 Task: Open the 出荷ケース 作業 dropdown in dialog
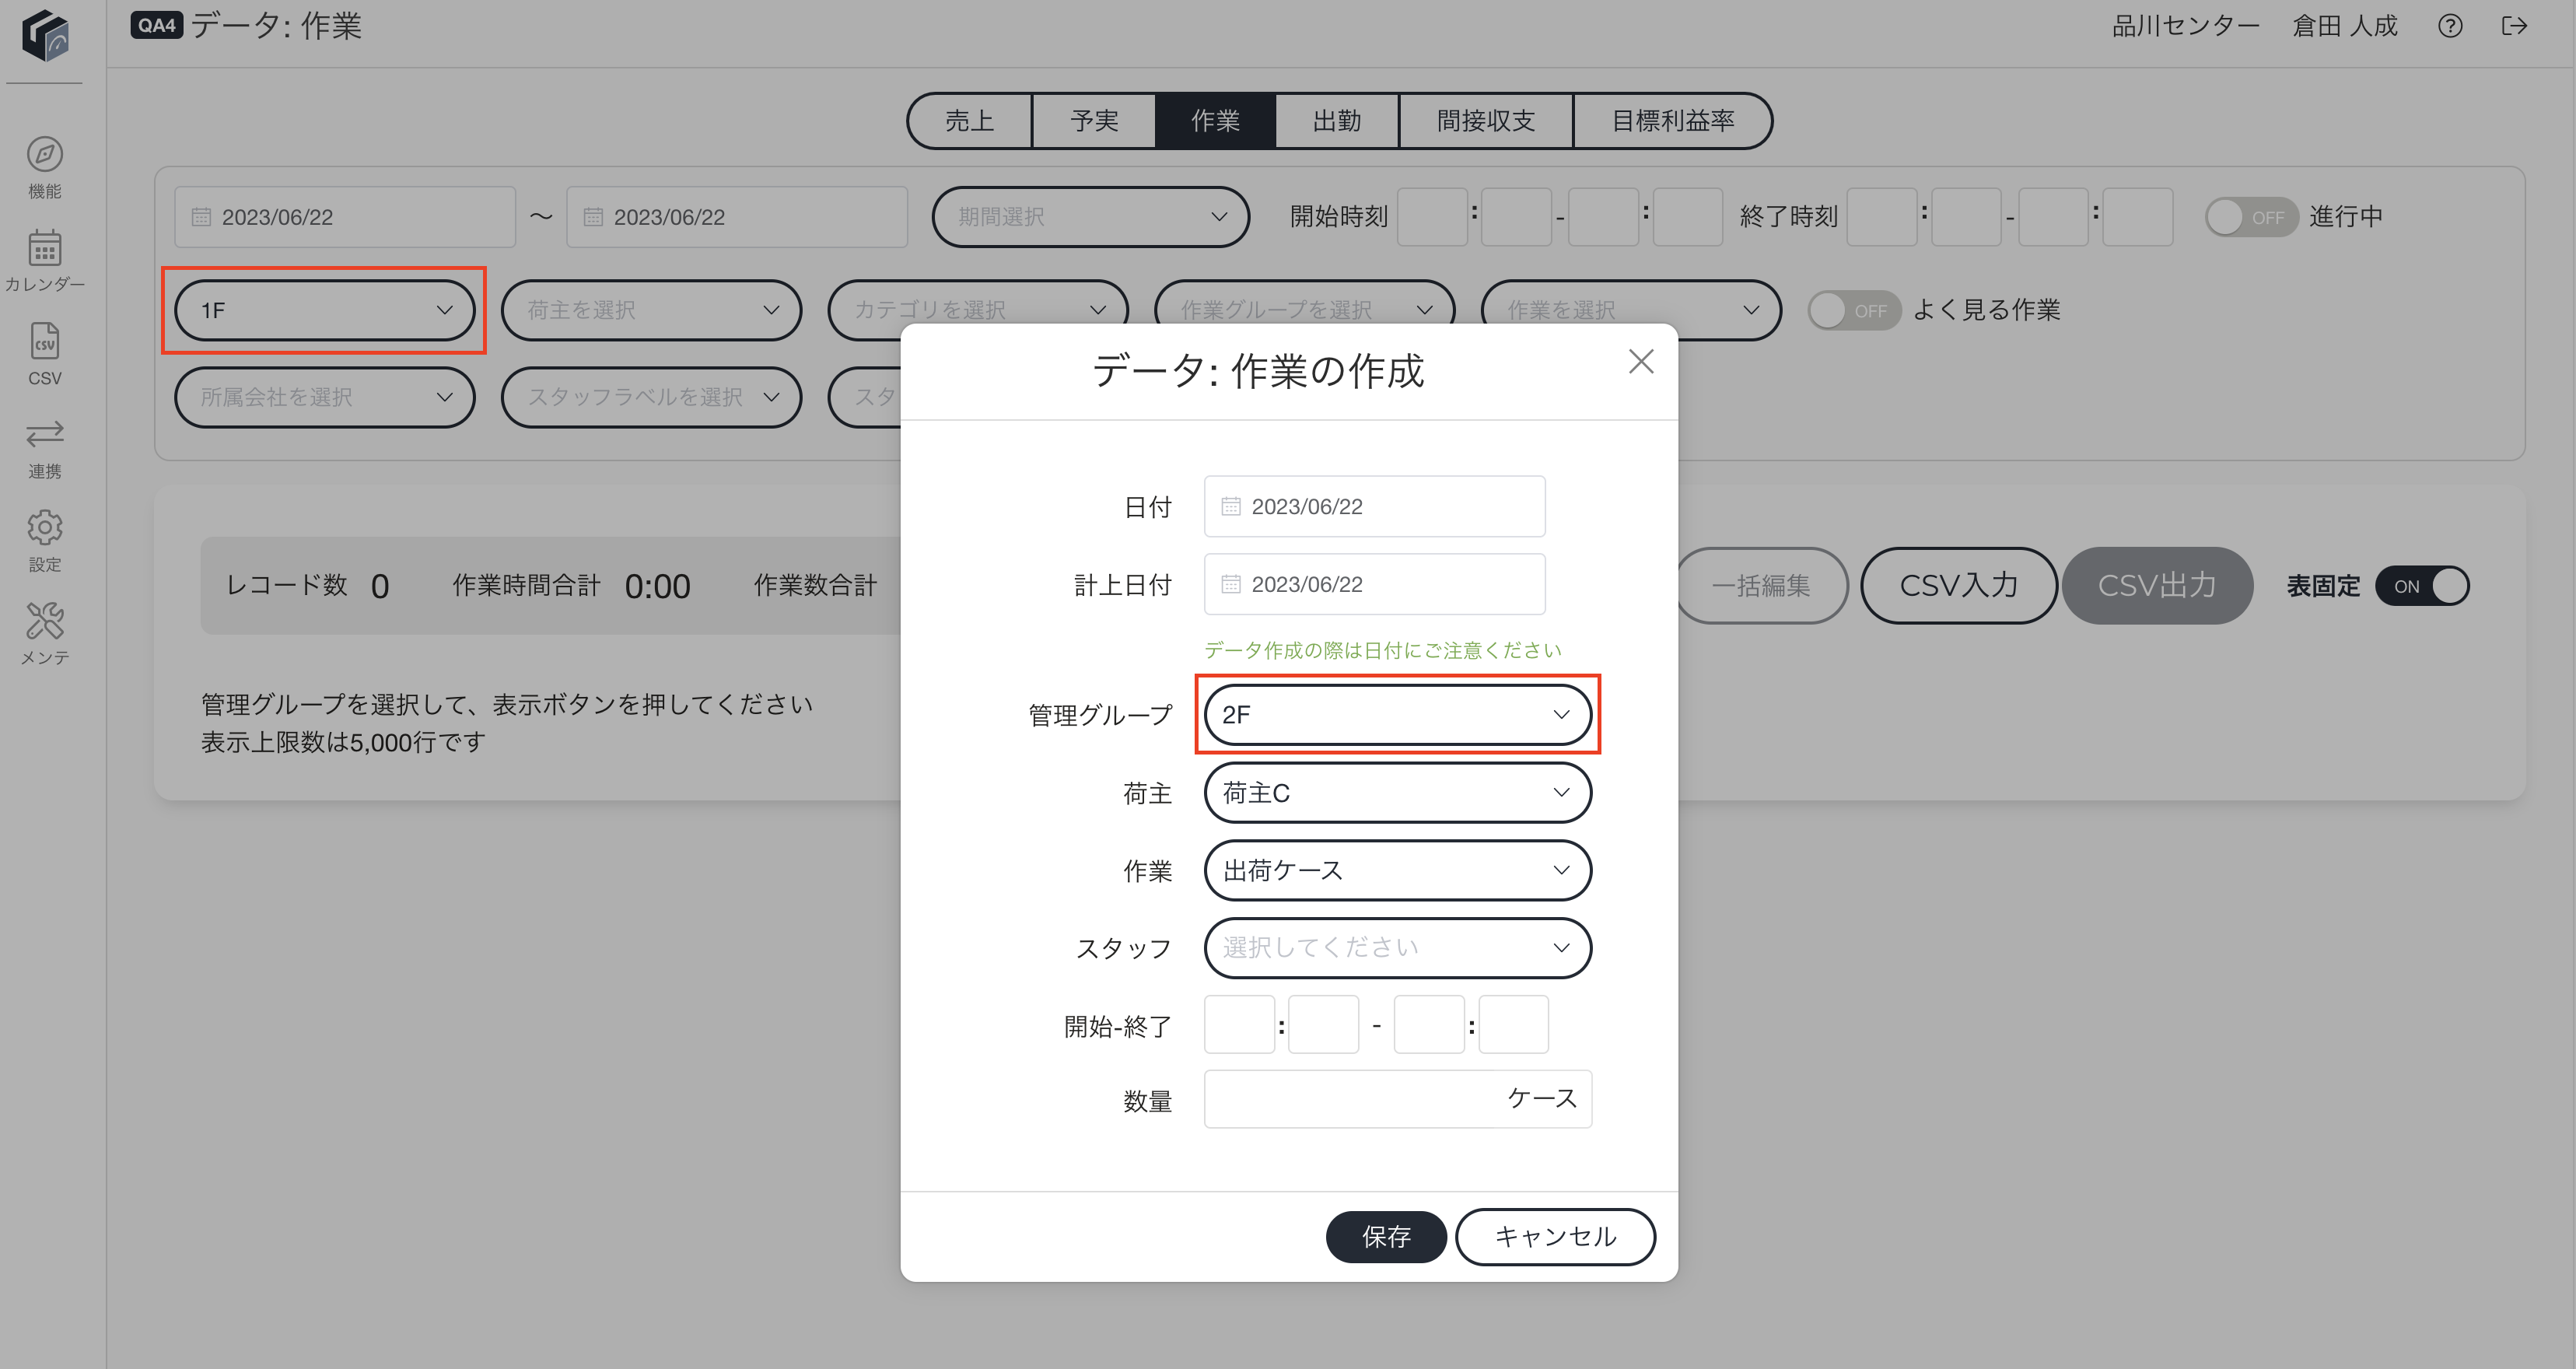pyautogui.click(x=1398, y=871)
